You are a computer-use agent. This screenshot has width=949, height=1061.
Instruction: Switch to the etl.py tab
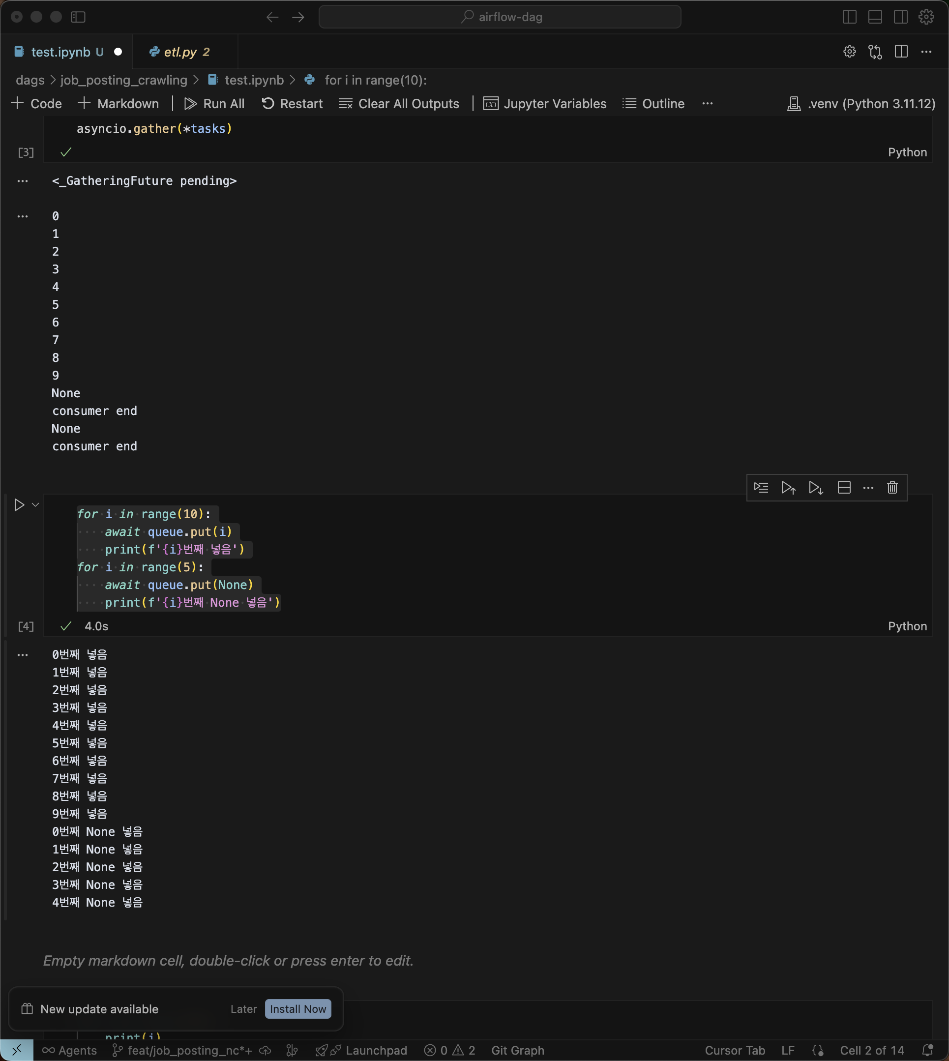180,52
